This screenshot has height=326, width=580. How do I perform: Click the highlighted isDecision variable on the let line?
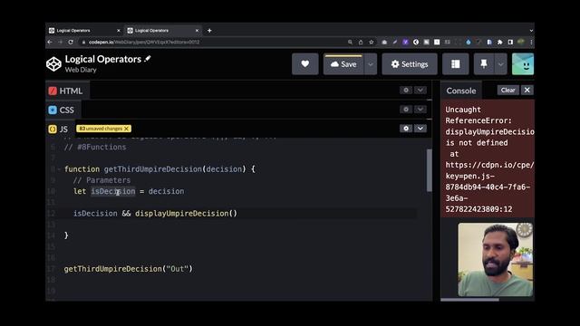click(113, 191)
